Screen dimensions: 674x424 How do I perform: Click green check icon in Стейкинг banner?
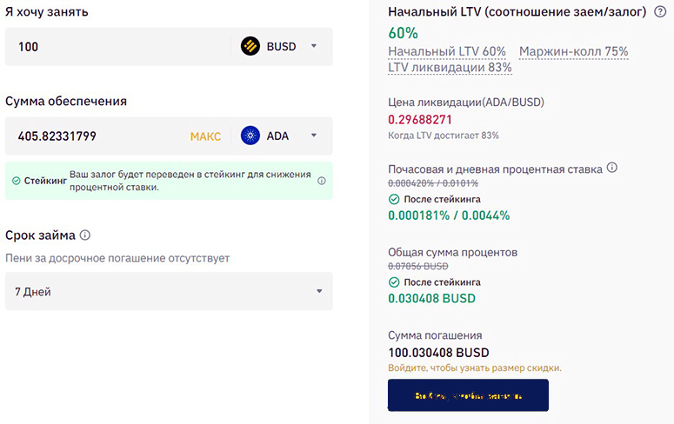tap(16, 181)
